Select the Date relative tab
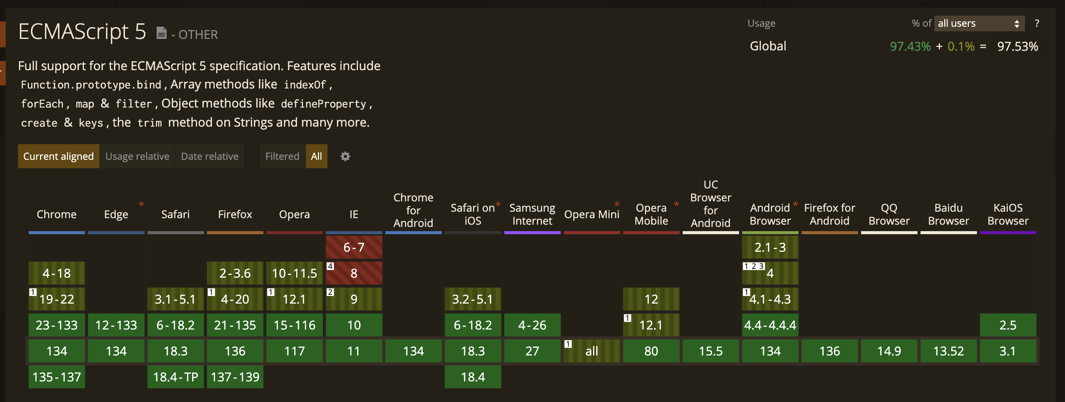This screenshot has height=402, width=1065. (x=210, y=156)
